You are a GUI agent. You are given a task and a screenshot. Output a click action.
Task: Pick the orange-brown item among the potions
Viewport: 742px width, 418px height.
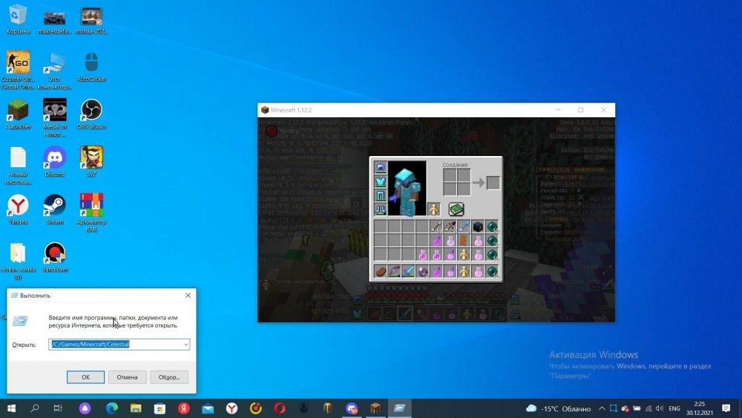coord(464,241)
